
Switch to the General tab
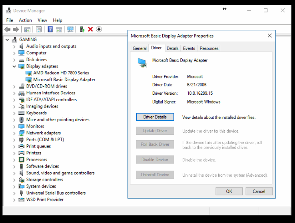[x=140, y=48]
